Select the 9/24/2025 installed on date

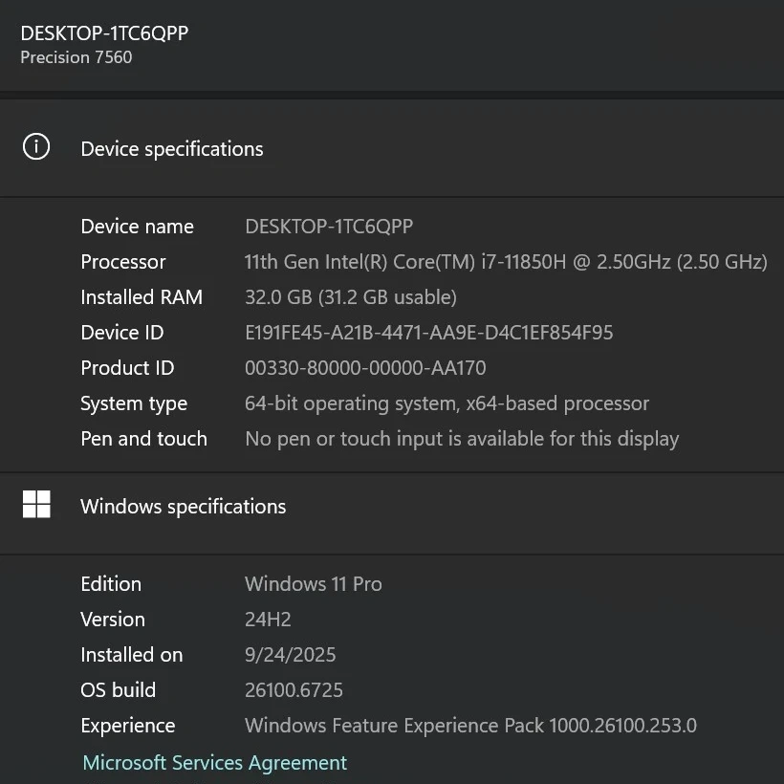(x=291, y=655)
